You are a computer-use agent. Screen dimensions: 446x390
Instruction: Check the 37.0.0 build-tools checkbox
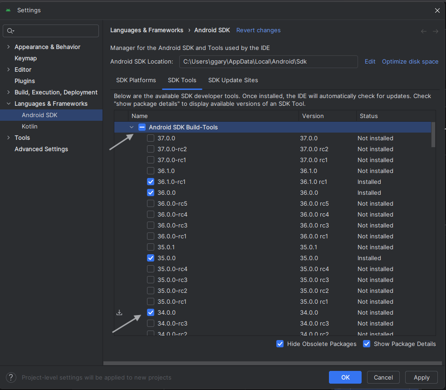click(x=151, y=138)
